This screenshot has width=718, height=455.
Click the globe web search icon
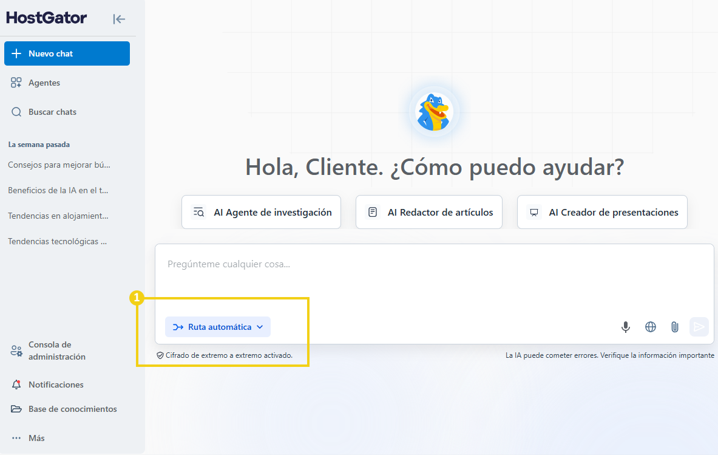click(x=650, y=327)
